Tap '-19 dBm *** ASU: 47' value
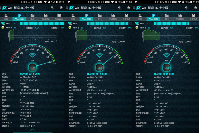The width and height of the screenshot is (199, 133). (29, 90)
